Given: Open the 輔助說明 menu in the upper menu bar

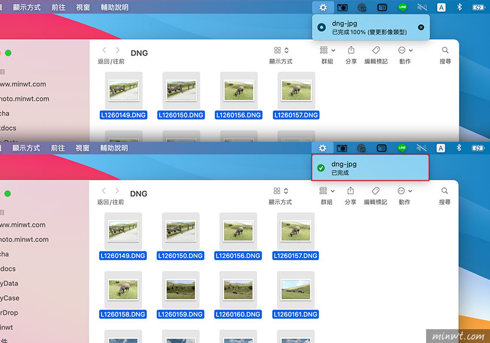Looking at the screenshot, I should tap(114, 7).
